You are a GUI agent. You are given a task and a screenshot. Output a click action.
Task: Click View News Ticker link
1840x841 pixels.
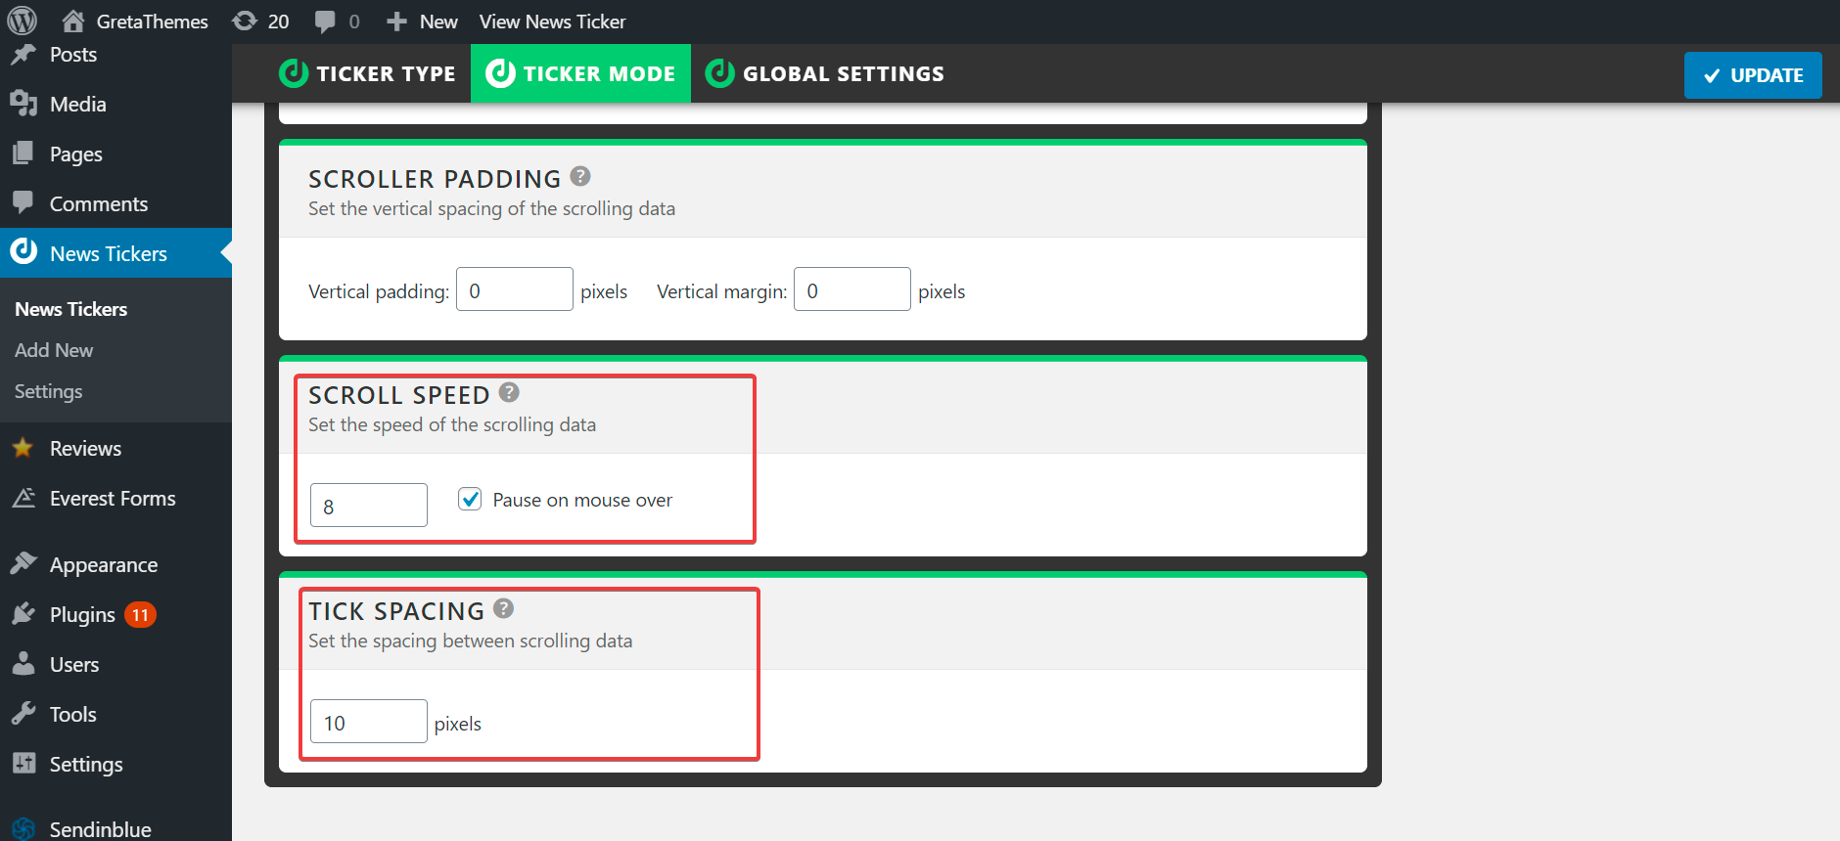click(552, 22)
